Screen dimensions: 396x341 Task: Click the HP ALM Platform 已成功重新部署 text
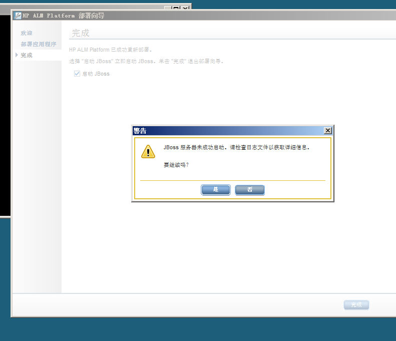click(x=110, y=50)
